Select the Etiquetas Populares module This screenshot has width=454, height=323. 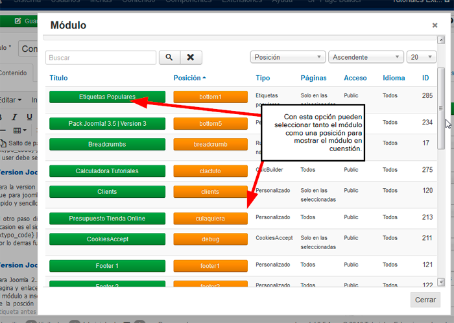(x=107, y=97)
